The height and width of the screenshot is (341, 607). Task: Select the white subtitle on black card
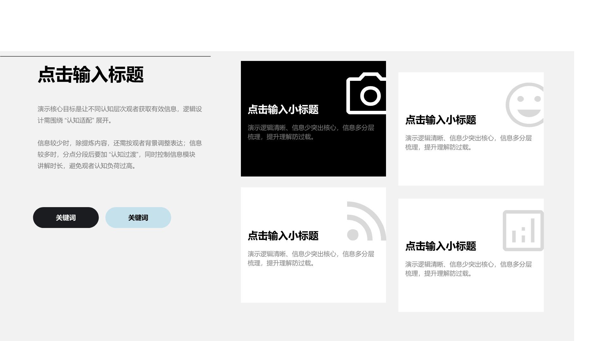[283, 110]
